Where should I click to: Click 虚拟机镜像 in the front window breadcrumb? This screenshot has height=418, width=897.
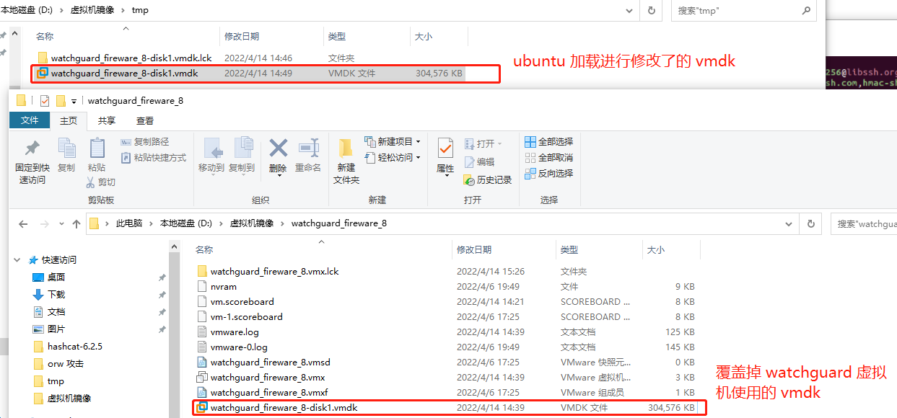[252, 223]
